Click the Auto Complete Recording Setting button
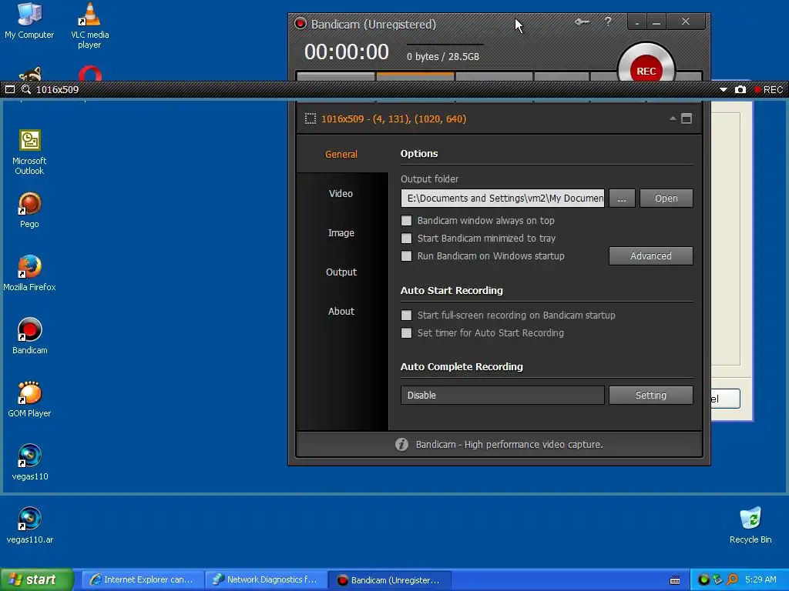The height and width of the screenshot is (591, 789). click(x=650, y=395)
